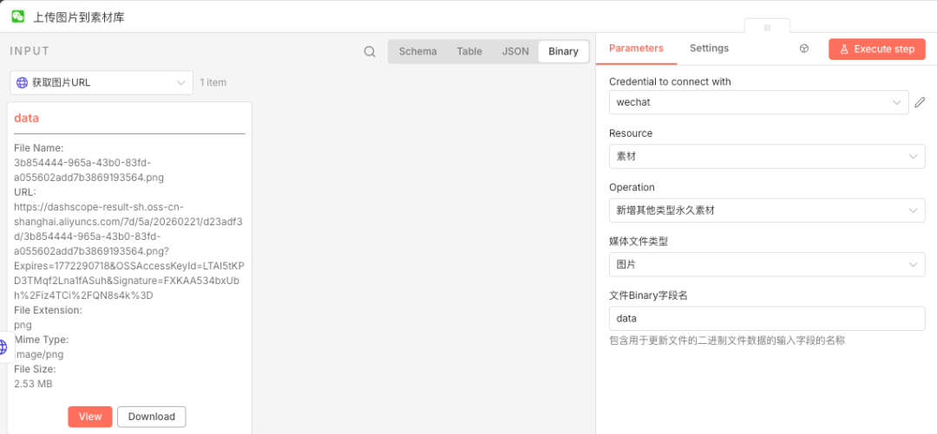Click the WeChat node icon in title
Viewport: 937px width, 434px height.
point(17,16)
